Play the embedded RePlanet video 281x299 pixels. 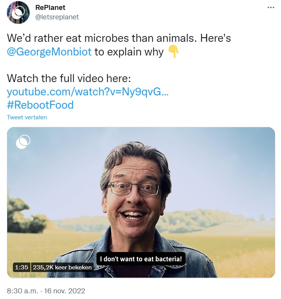(x=141, y=202)
